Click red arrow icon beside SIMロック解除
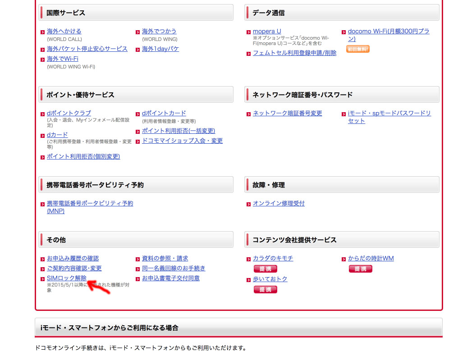The height and width of the screenshot is (351, 467). tap(42, 279)
